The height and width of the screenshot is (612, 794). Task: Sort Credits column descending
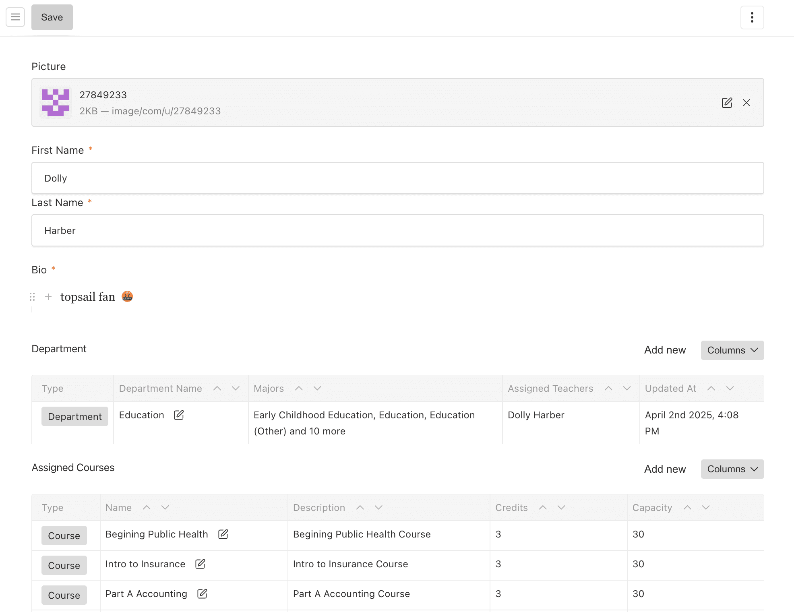coord(561,508)
